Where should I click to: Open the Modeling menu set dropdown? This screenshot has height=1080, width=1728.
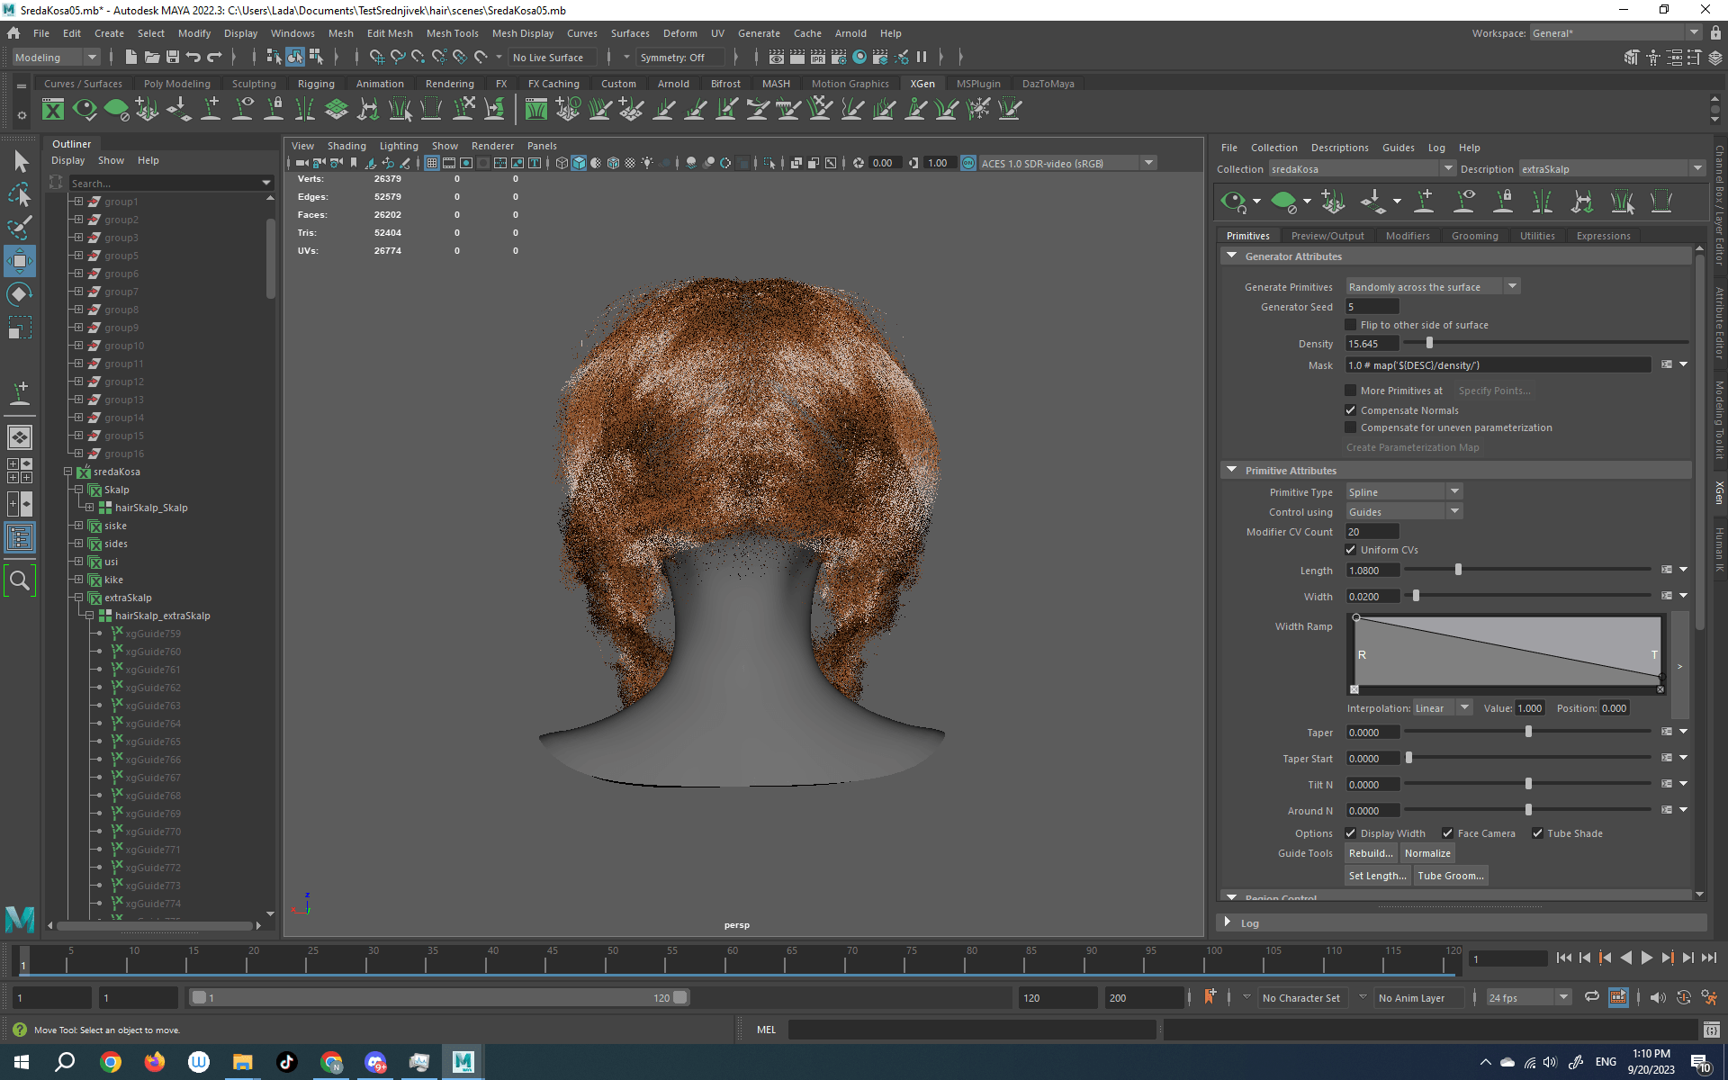(56, 58)
